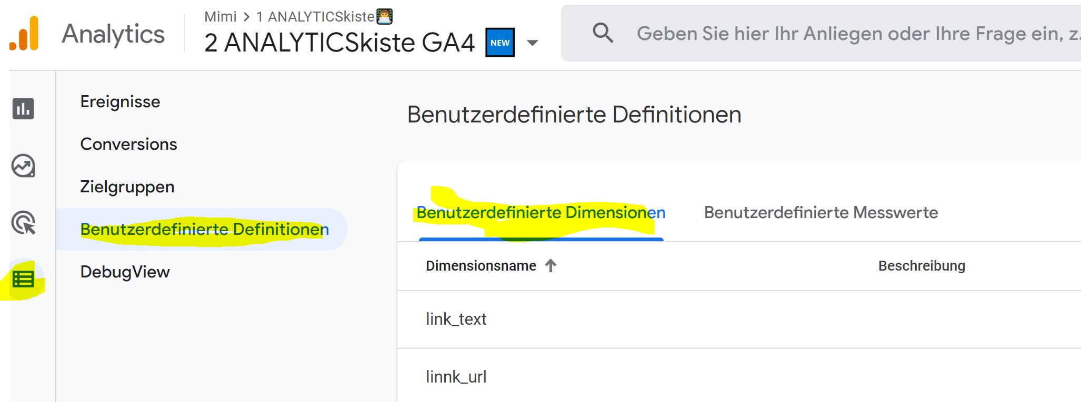Switch to Benutzerdefinierte Dimensionen tab

click(x=540, y=213)
